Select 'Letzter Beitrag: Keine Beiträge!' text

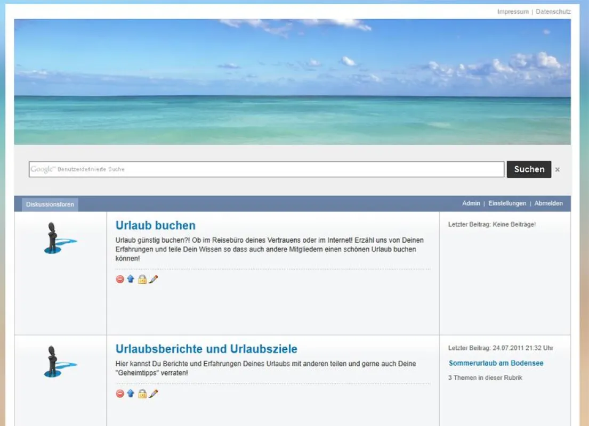[491, 224]
